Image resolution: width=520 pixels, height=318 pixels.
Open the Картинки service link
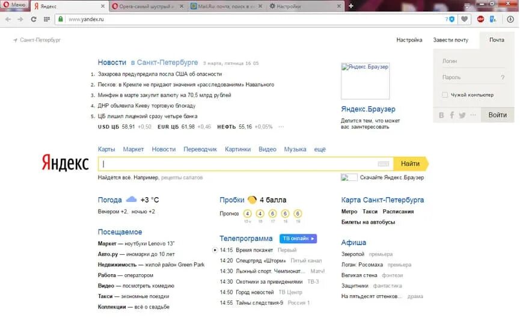[x=237, y=149]
